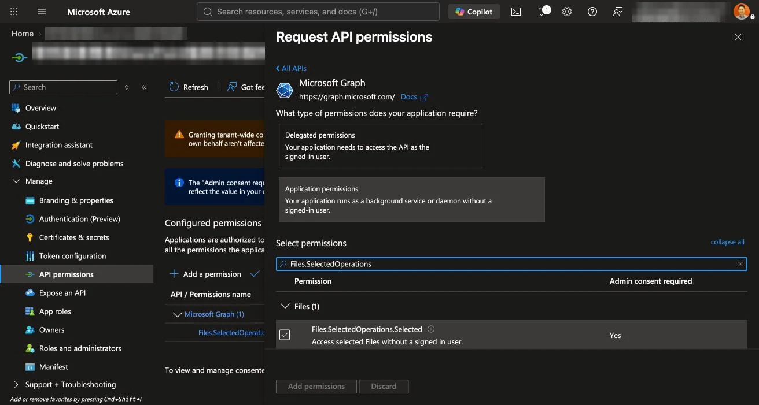
Task: Open Branding & properties
Action: 76,200
